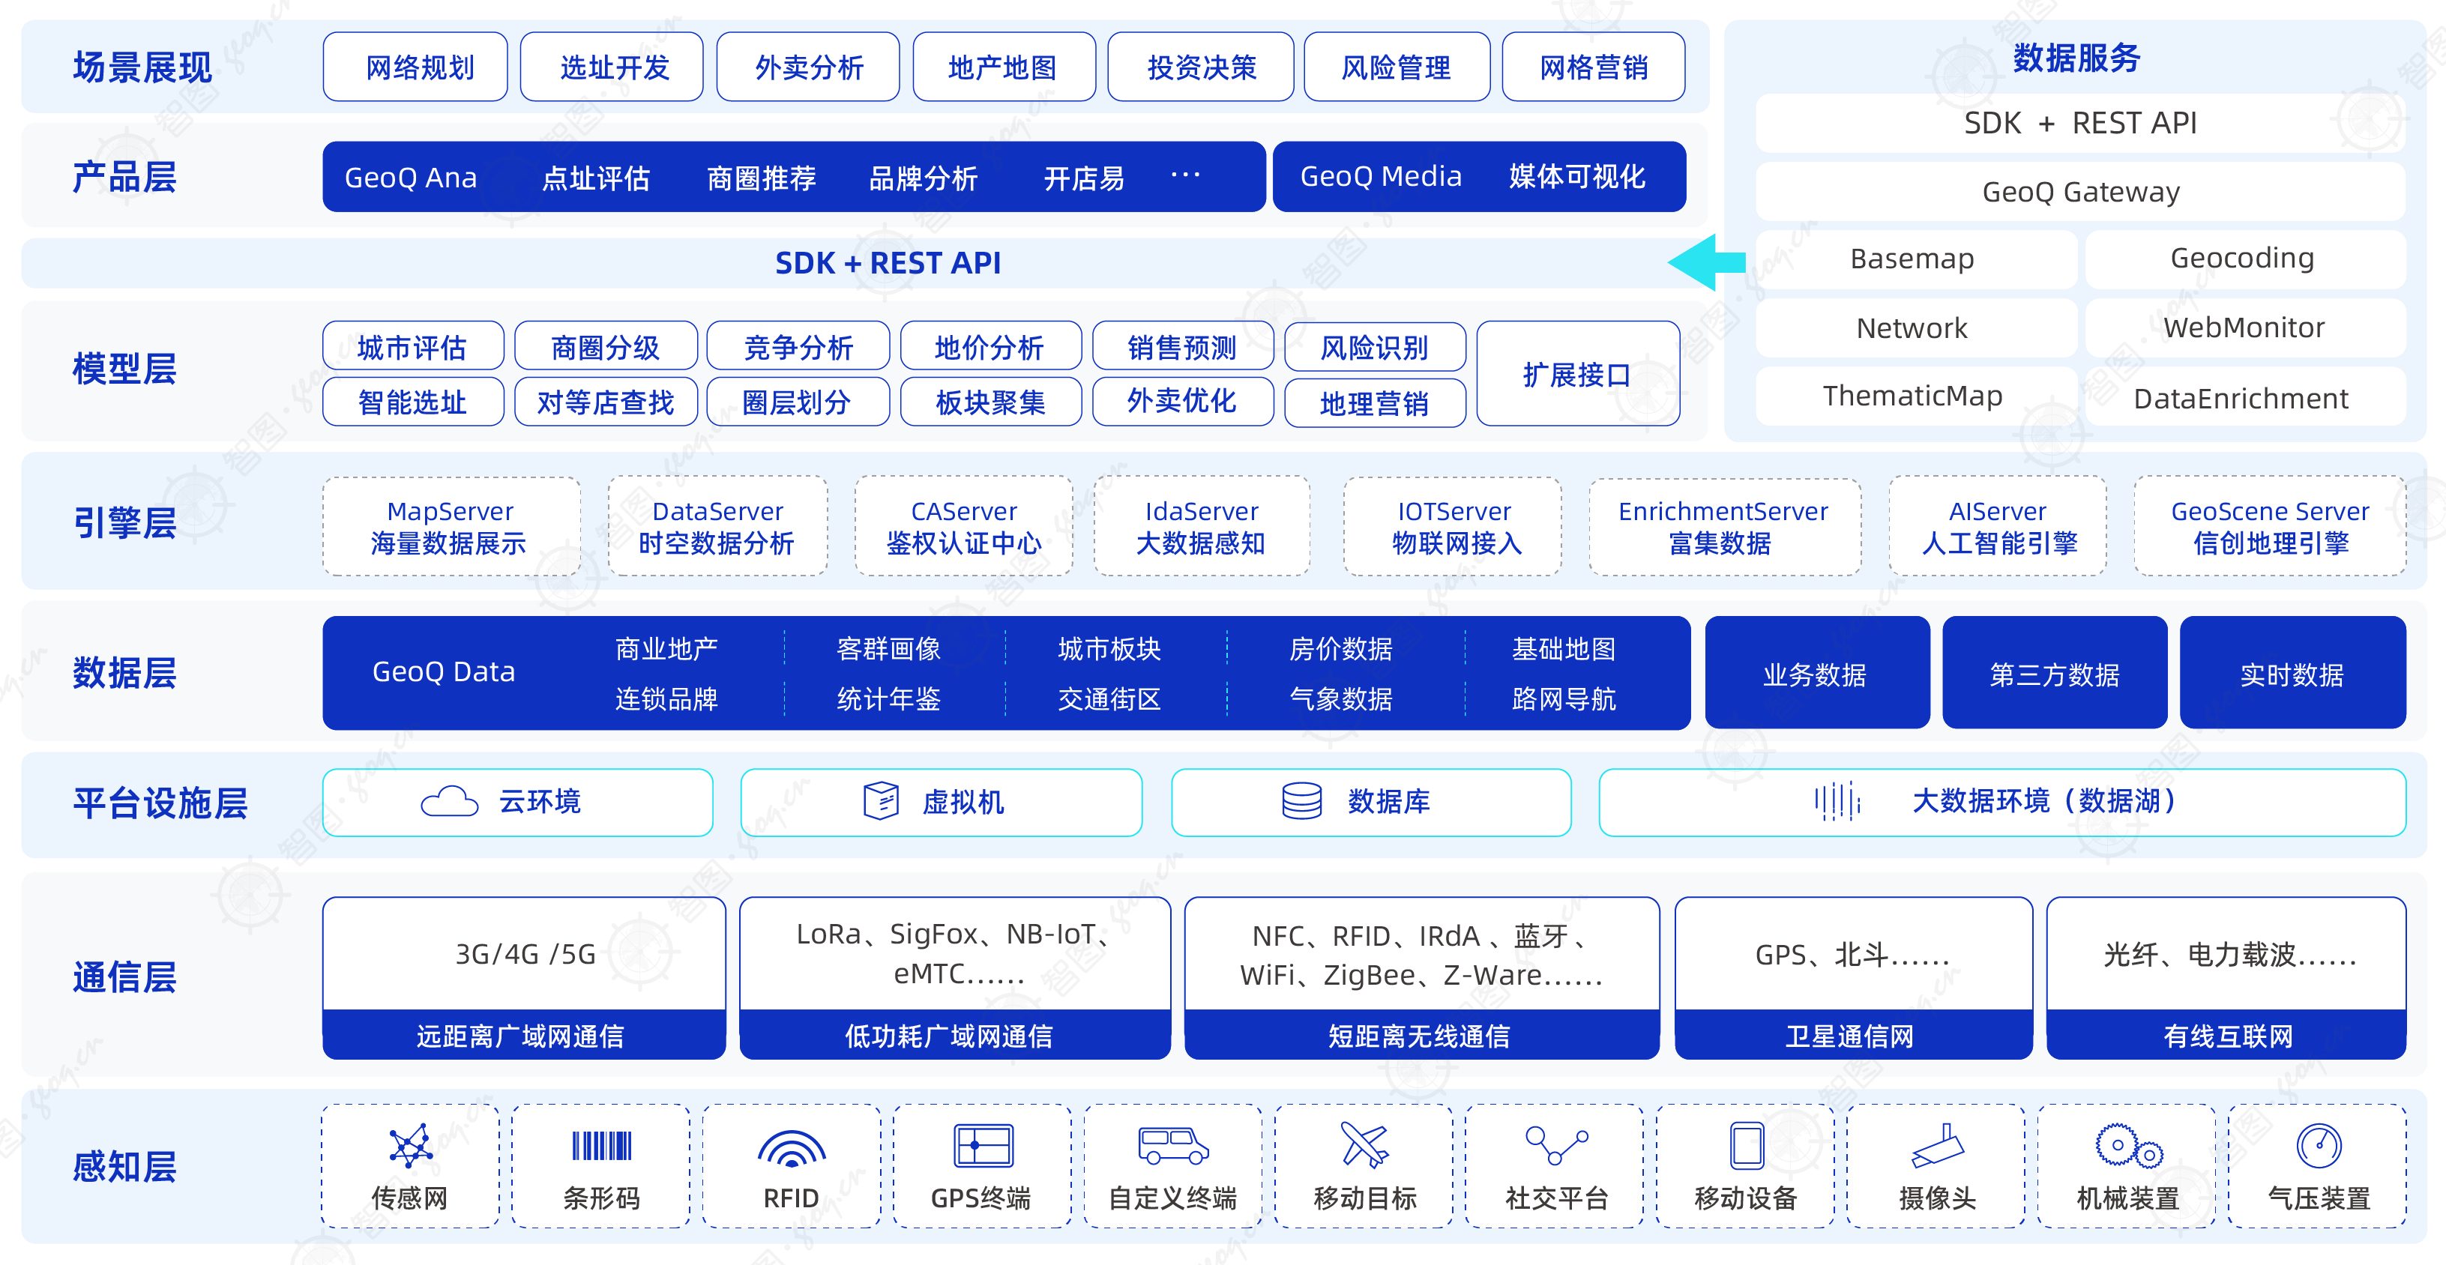Open the 对等店查找 model box

tap(606, 402)
